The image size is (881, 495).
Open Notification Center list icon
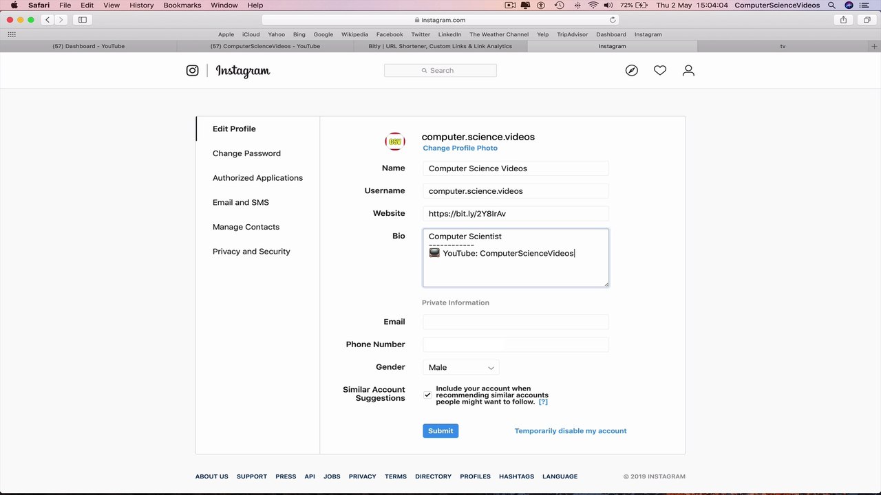[865, 5]
